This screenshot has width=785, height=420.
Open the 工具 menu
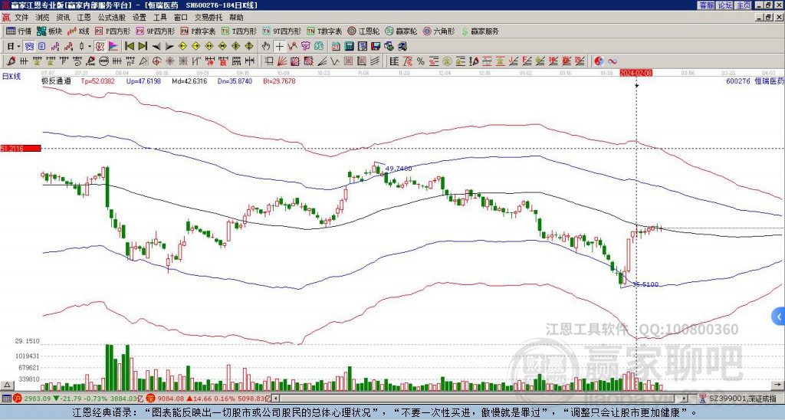pyautogui.click(x=159, y=18)
